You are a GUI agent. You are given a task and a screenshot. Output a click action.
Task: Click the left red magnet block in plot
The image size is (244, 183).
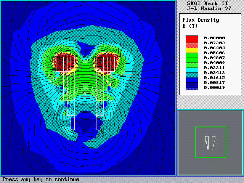[66, 64]
